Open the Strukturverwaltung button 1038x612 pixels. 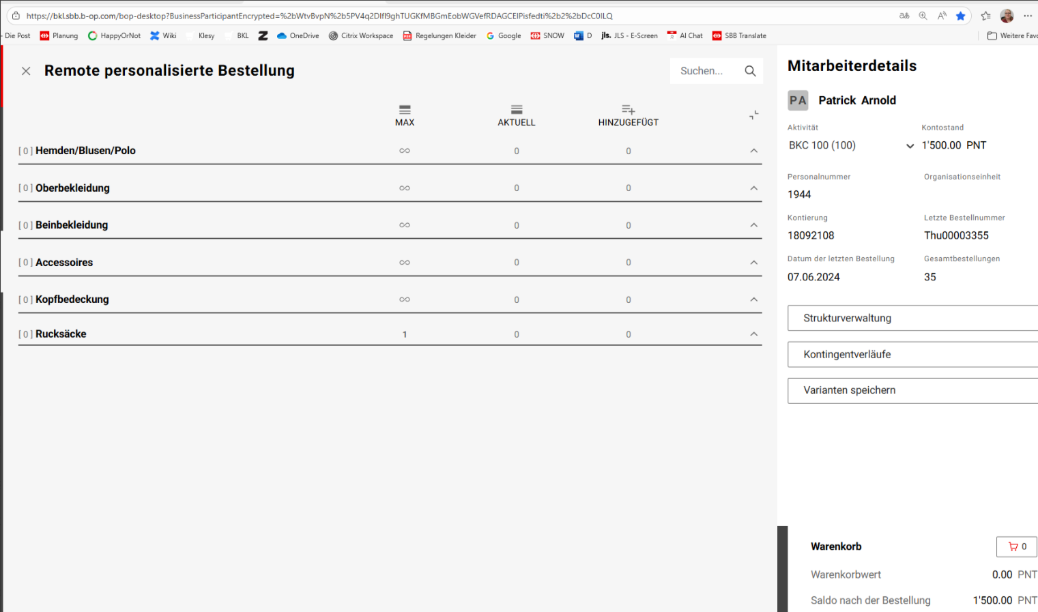[912, 318]
